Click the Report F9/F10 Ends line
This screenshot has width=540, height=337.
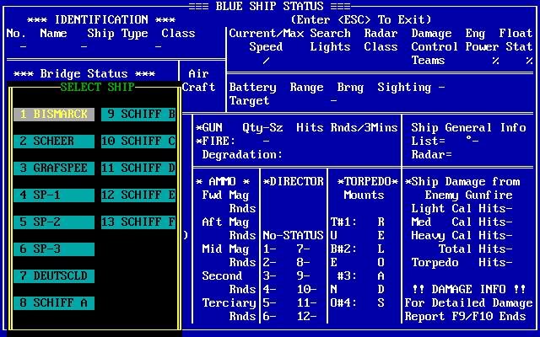tap(465, 317)
